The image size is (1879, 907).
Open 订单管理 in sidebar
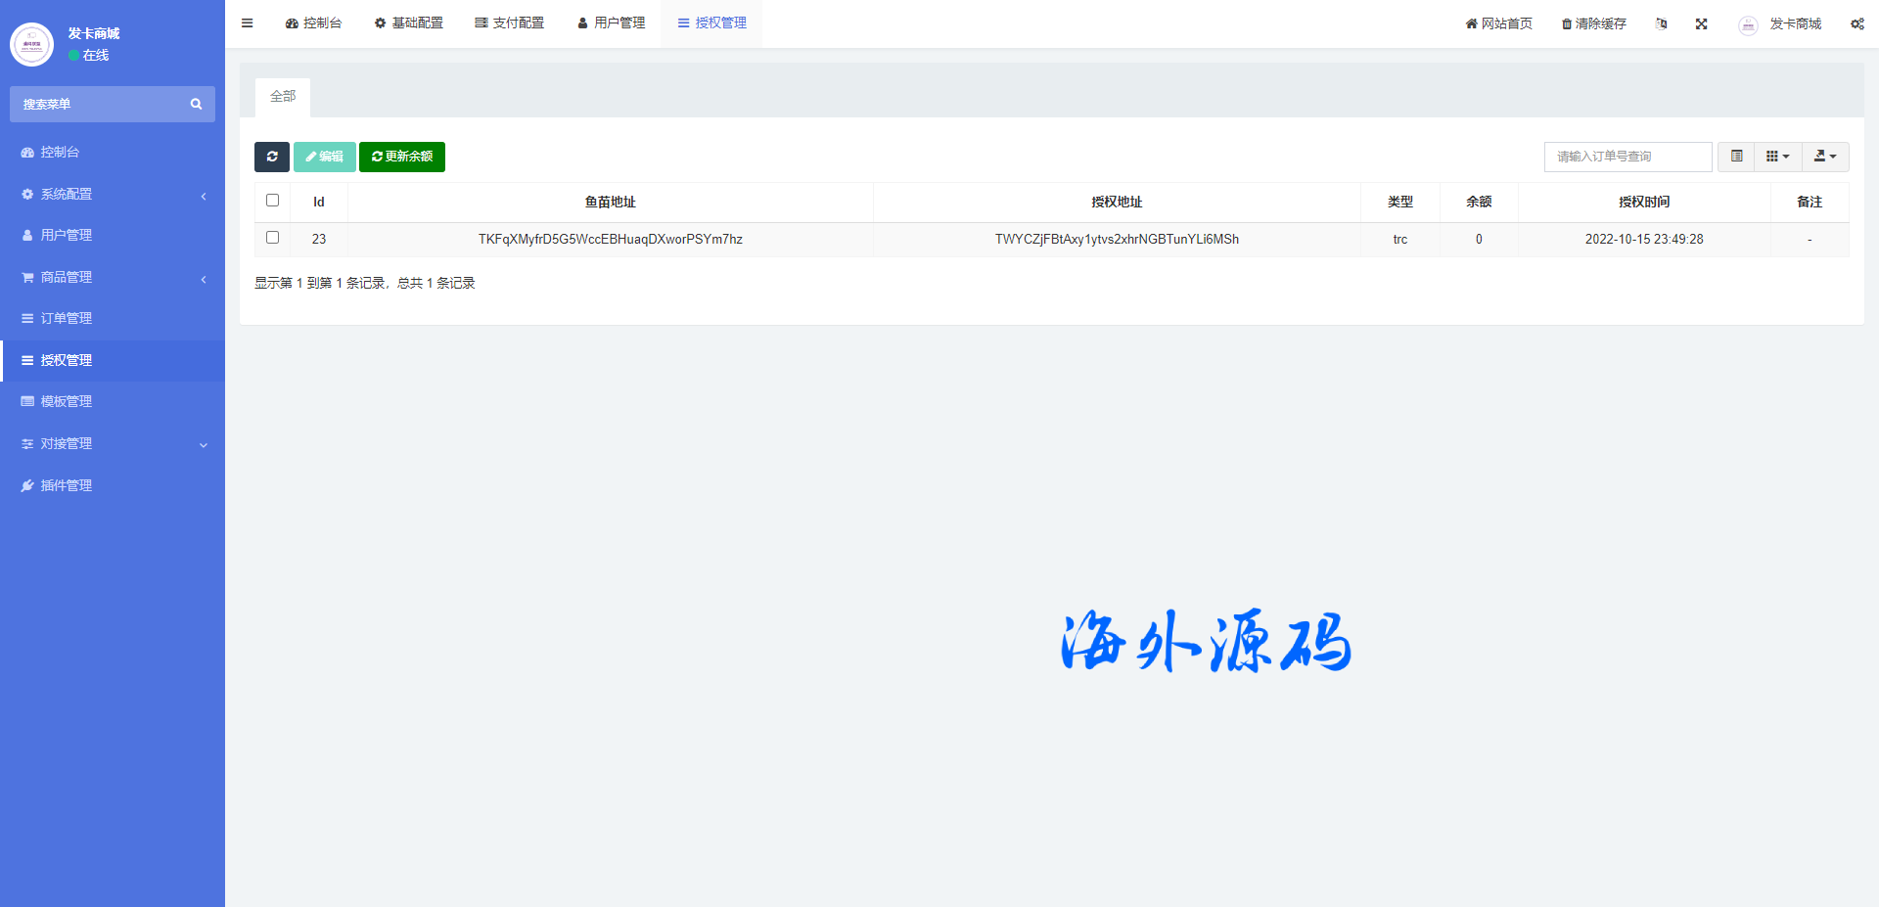tap(67, 319)
